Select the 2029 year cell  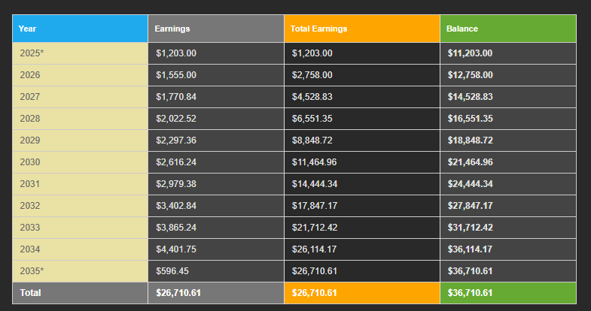81,140
